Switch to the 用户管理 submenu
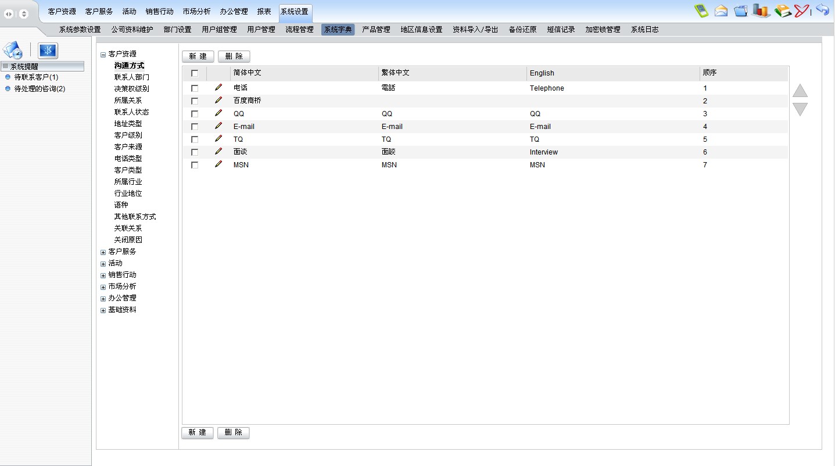The image size is (835, 466). tap(261, 30)
